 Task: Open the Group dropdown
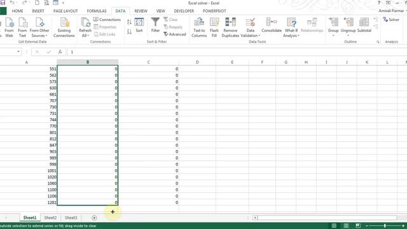[x=333, y=27]
